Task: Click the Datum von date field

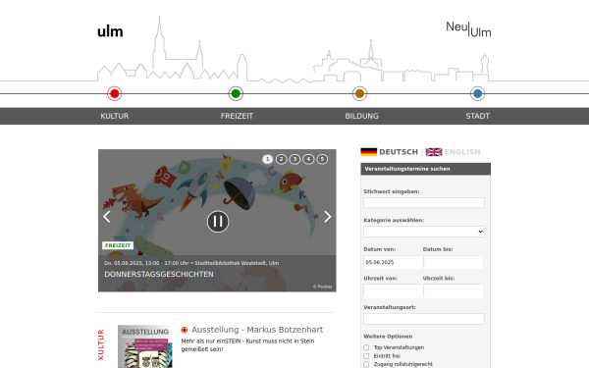Action: pos(392,262)
